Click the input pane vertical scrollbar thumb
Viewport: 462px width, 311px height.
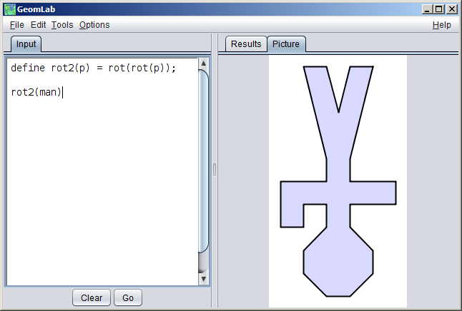[203, 161]
